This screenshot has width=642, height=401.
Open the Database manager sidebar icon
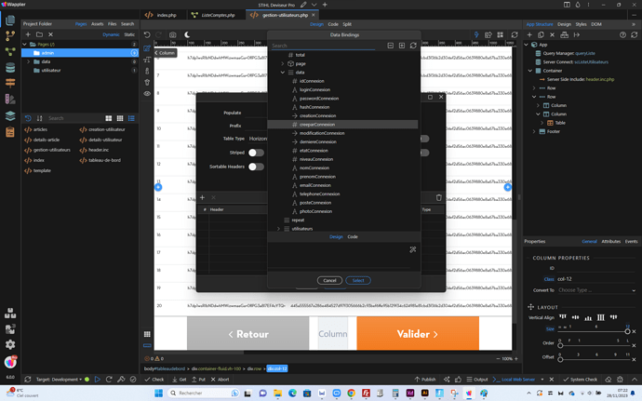[10, 67]
